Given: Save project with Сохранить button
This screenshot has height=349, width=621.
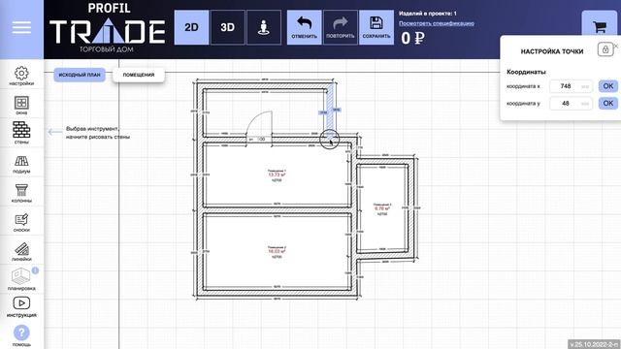Looking at the screenshot, I should (376, 27).
